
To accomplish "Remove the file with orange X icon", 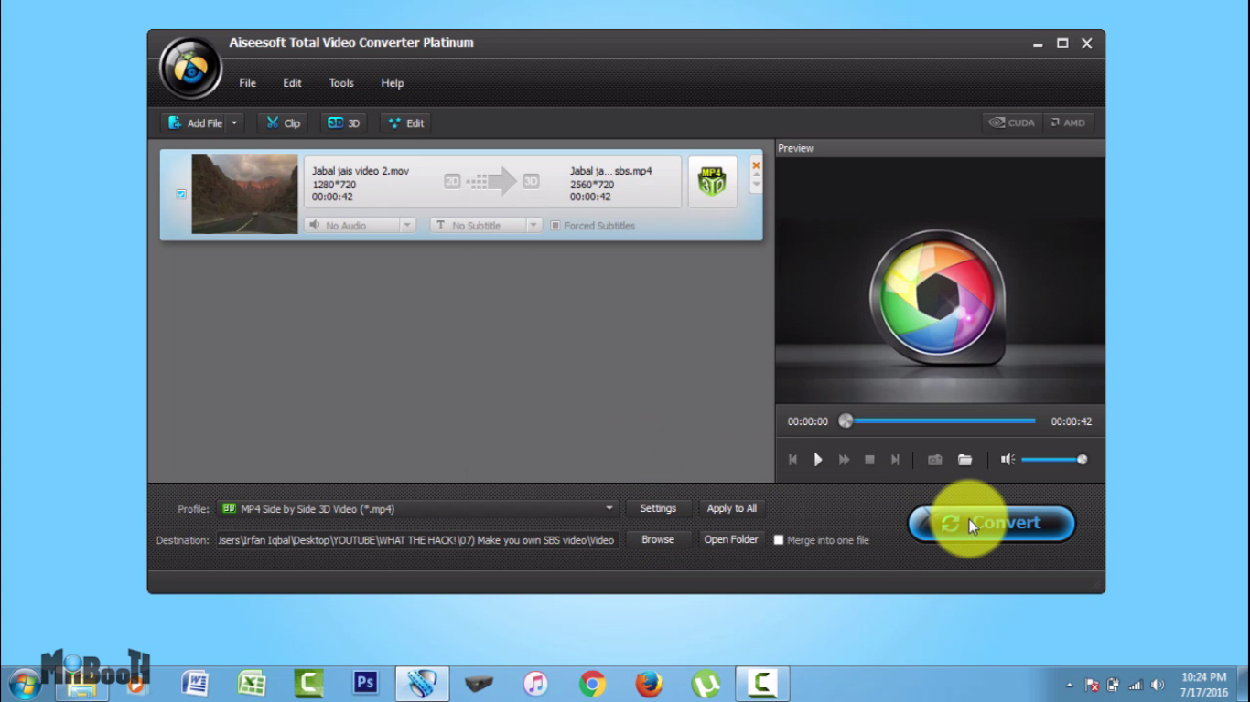I will point(756,165).
